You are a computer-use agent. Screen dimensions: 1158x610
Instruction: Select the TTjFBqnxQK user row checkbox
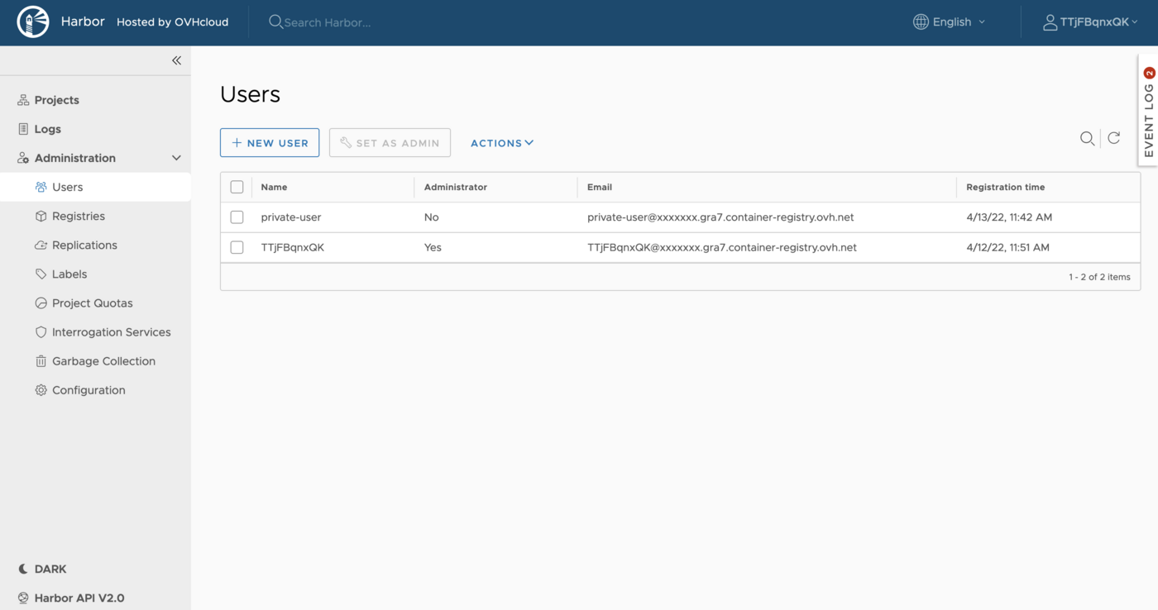237,246
